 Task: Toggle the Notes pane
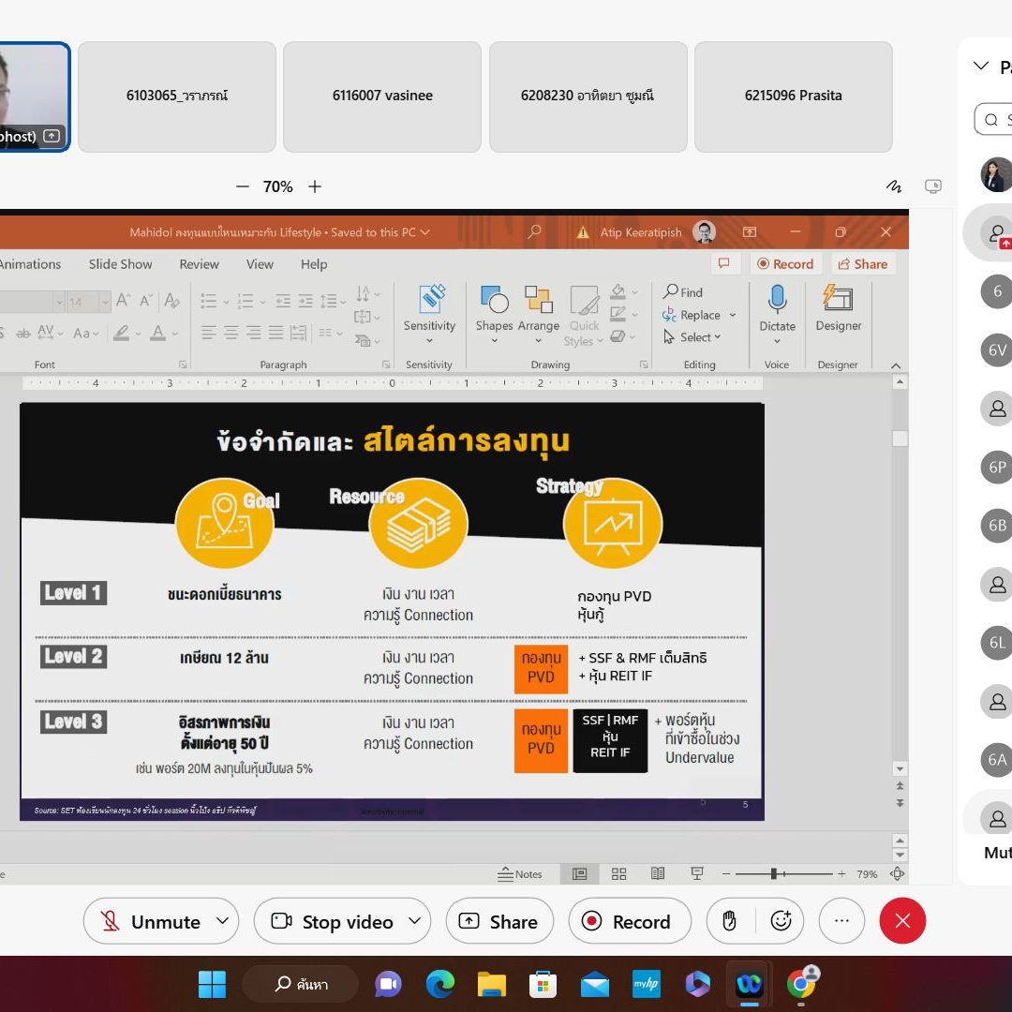520,874
